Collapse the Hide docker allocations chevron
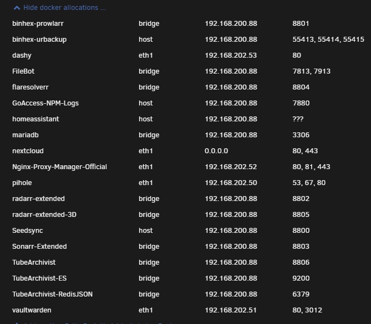The height and width of the screenshot is (324, 371). pyautogui.click(x=17, y=8)
